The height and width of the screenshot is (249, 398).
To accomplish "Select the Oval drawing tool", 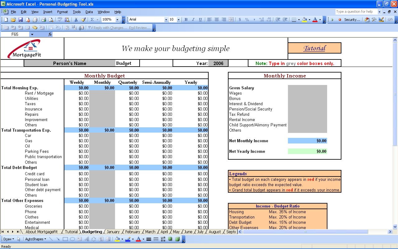I will (72, 239).
